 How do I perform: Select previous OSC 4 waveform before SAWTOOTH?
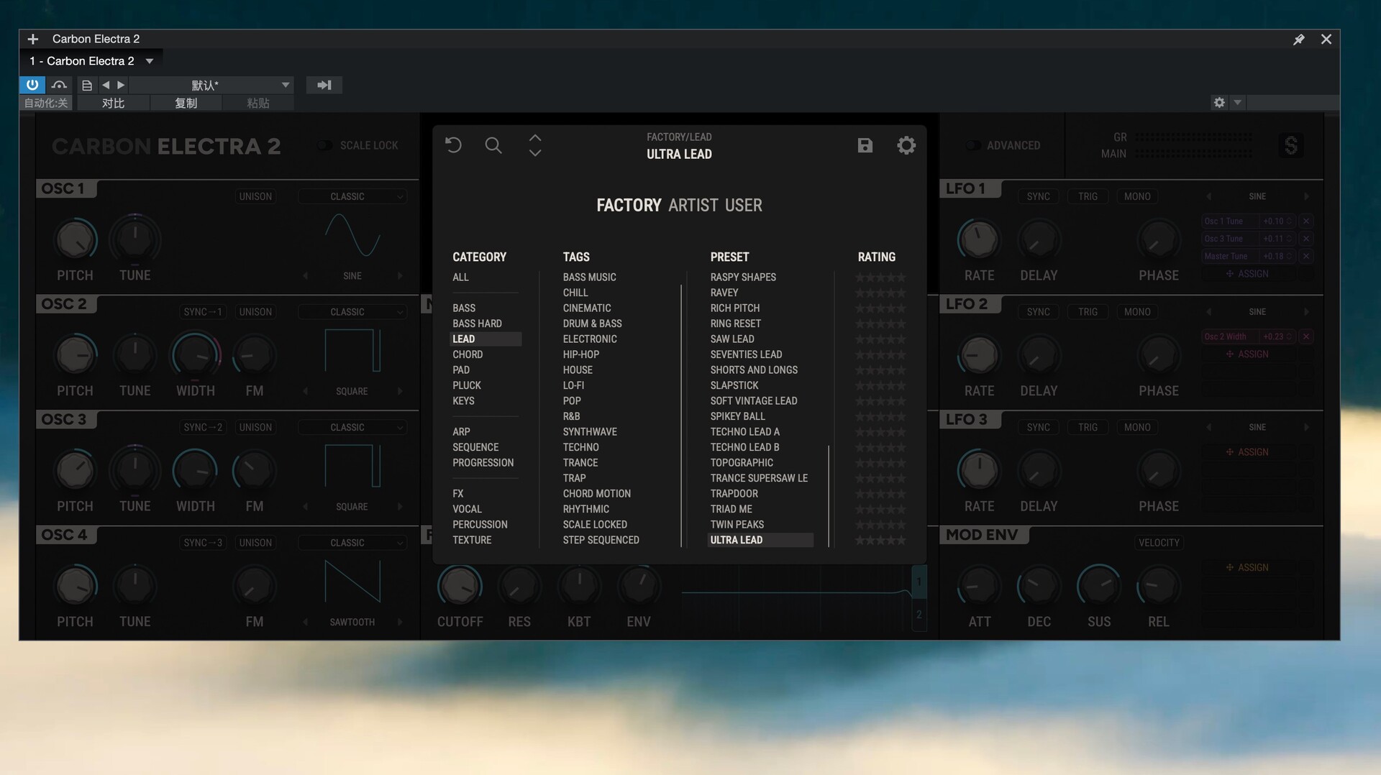click(x=305, y=622)
